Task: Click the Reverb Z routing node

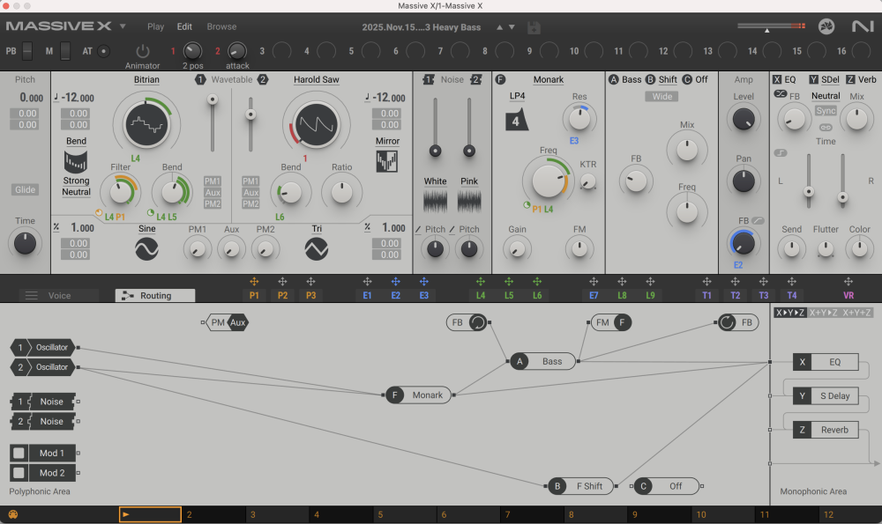Action: point(826,430)
